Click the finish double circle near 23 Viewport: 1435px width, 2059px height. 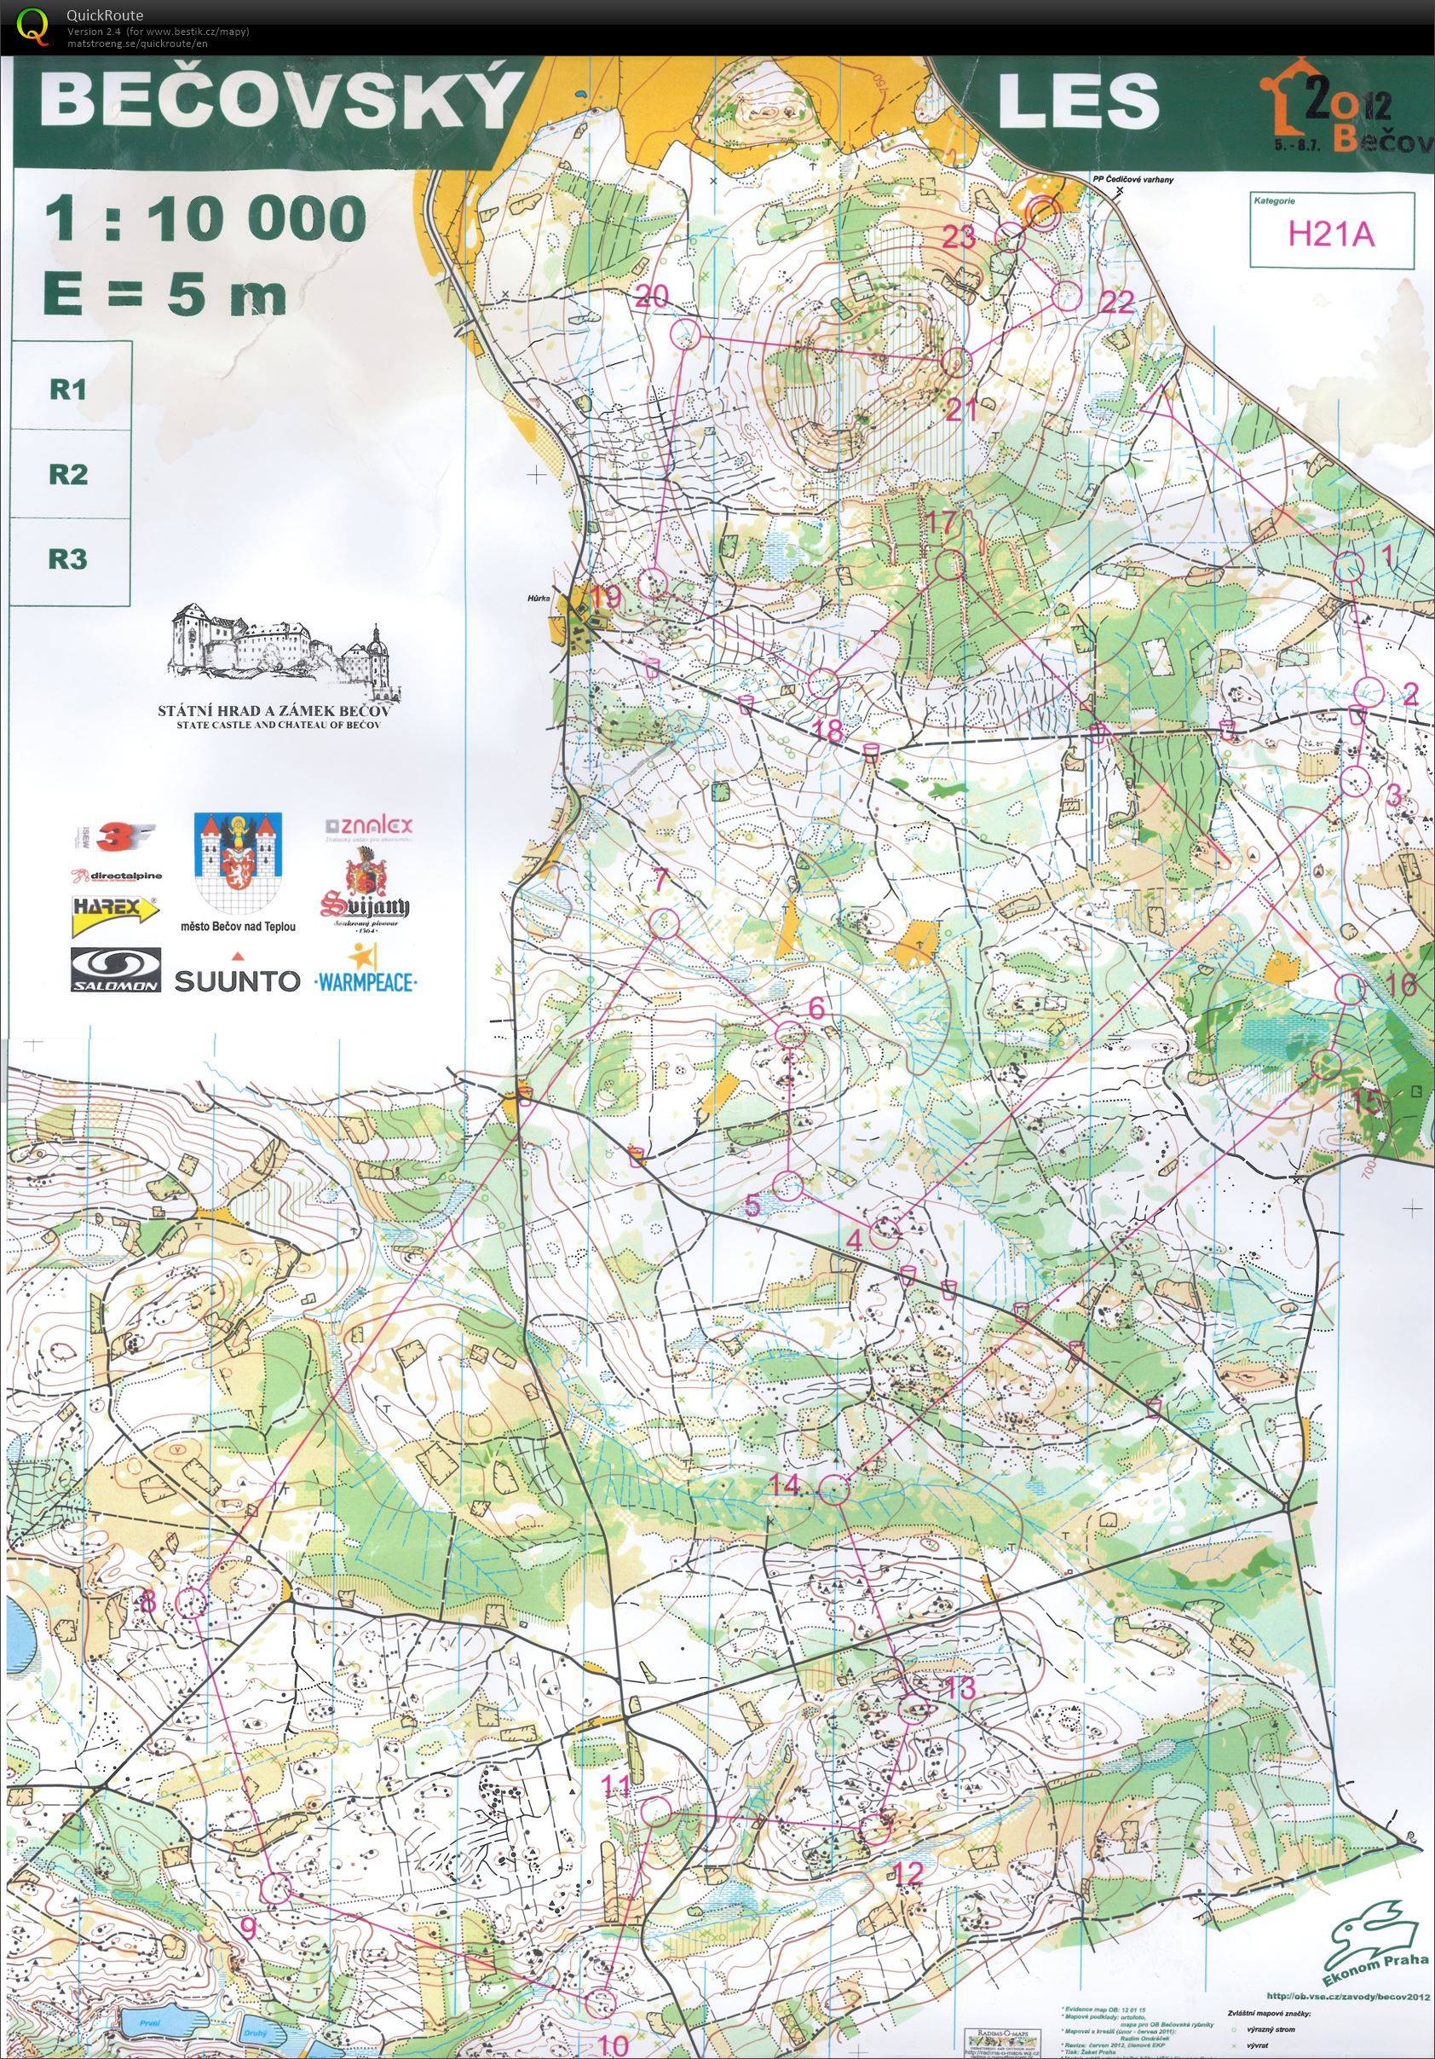[1043, 213]
